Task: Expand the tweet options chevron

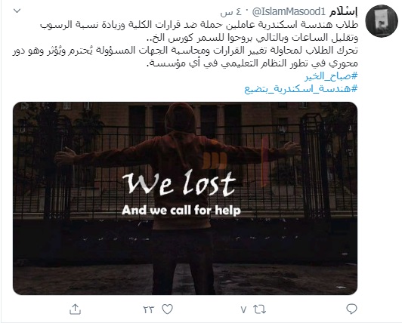Action: pos(17,11)
